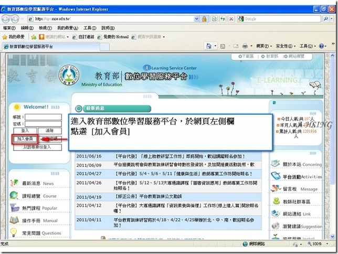This screenshot has width=338, height=254.
Task: Click the security padlock icon in address bar
Action: pyautogui.click(x=204, y=19)
